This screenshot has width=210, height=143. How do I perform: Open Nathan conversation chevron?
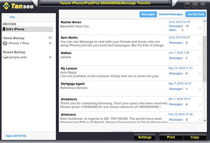pyautogui.click(x=200, y=58)
